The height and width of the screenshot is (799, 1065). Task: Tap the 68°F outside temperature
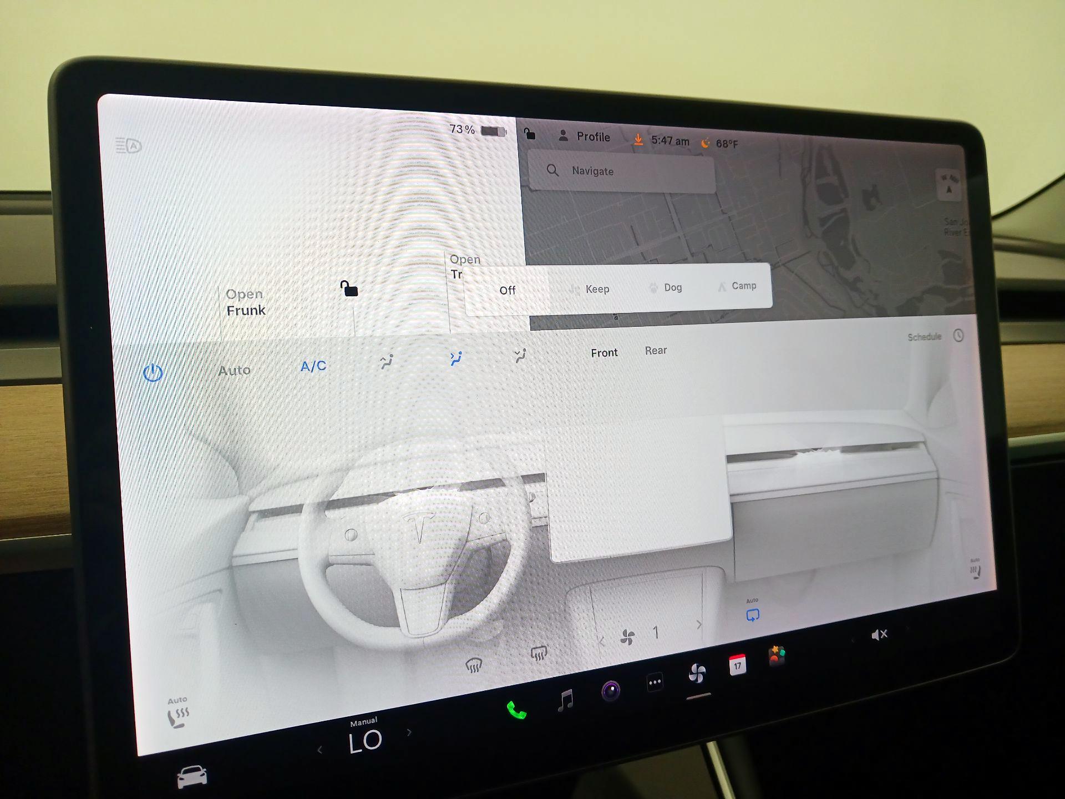(x=727, y=144)
